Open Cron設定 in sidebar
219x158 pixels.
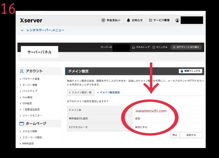click(27, 97)
